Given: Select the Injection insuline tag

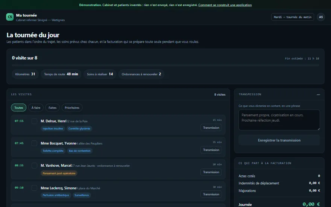Looking at the screenshot, I should click(x=53, y=128).
